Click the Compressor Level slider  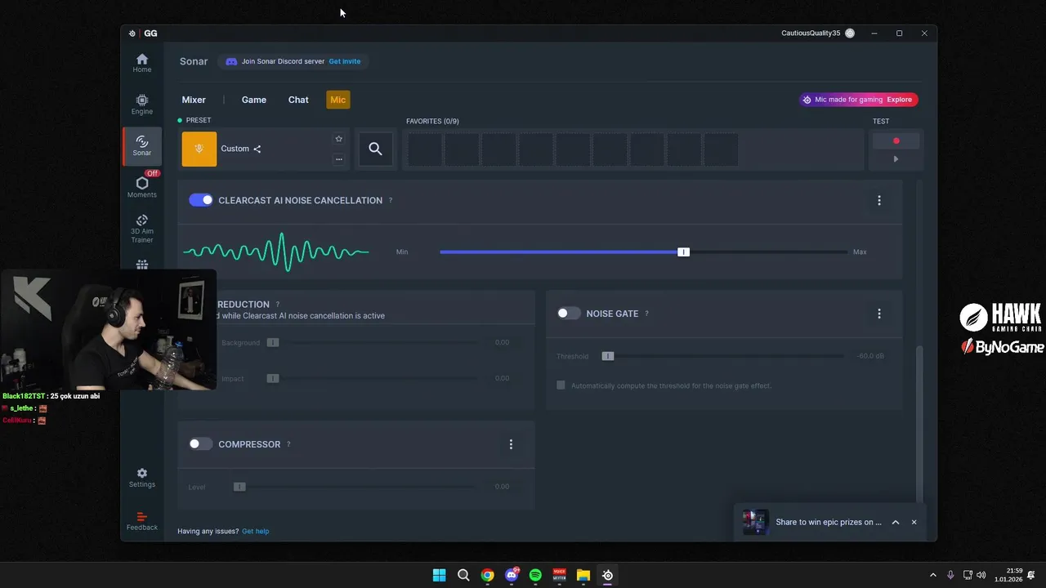tap(355, 487)
